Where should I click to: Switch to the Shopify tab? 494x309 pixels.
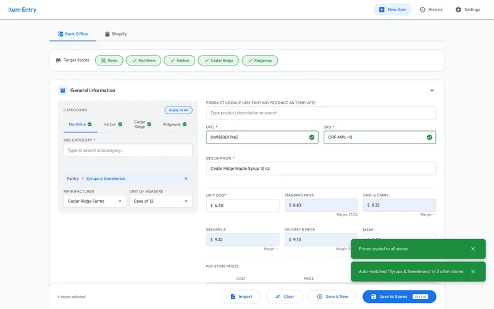(115, 34)
